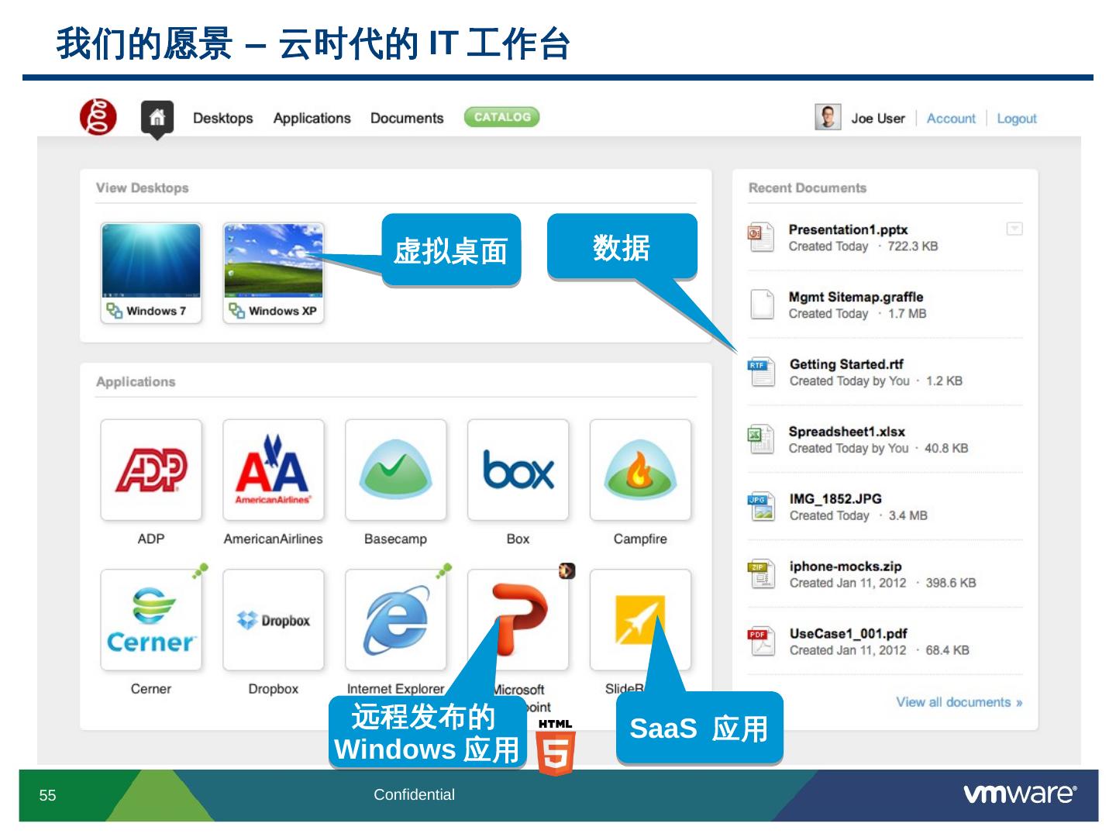Select the iphone-mocks.zip file name
The image size is (1116, 837).
pos(846,567)
